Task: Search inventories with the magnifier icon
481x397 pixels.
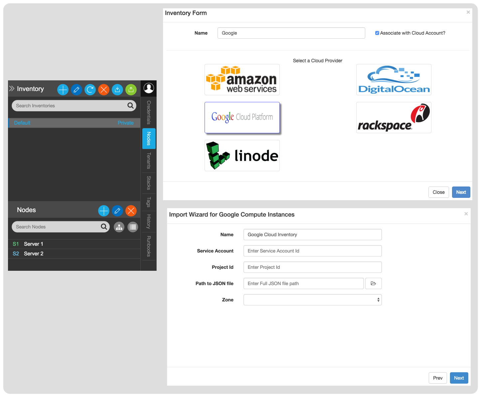Action: (x=130, y=106)
